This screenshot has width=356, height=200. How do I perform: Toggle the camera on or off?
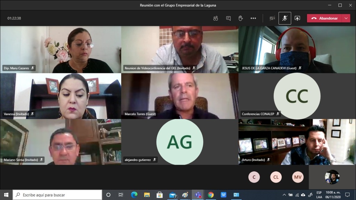[272, 18]
